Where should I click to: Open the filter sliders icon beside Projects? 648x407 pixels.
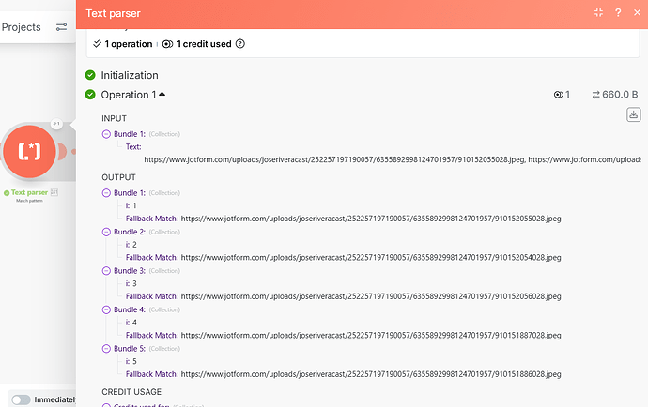pos(61,27)
